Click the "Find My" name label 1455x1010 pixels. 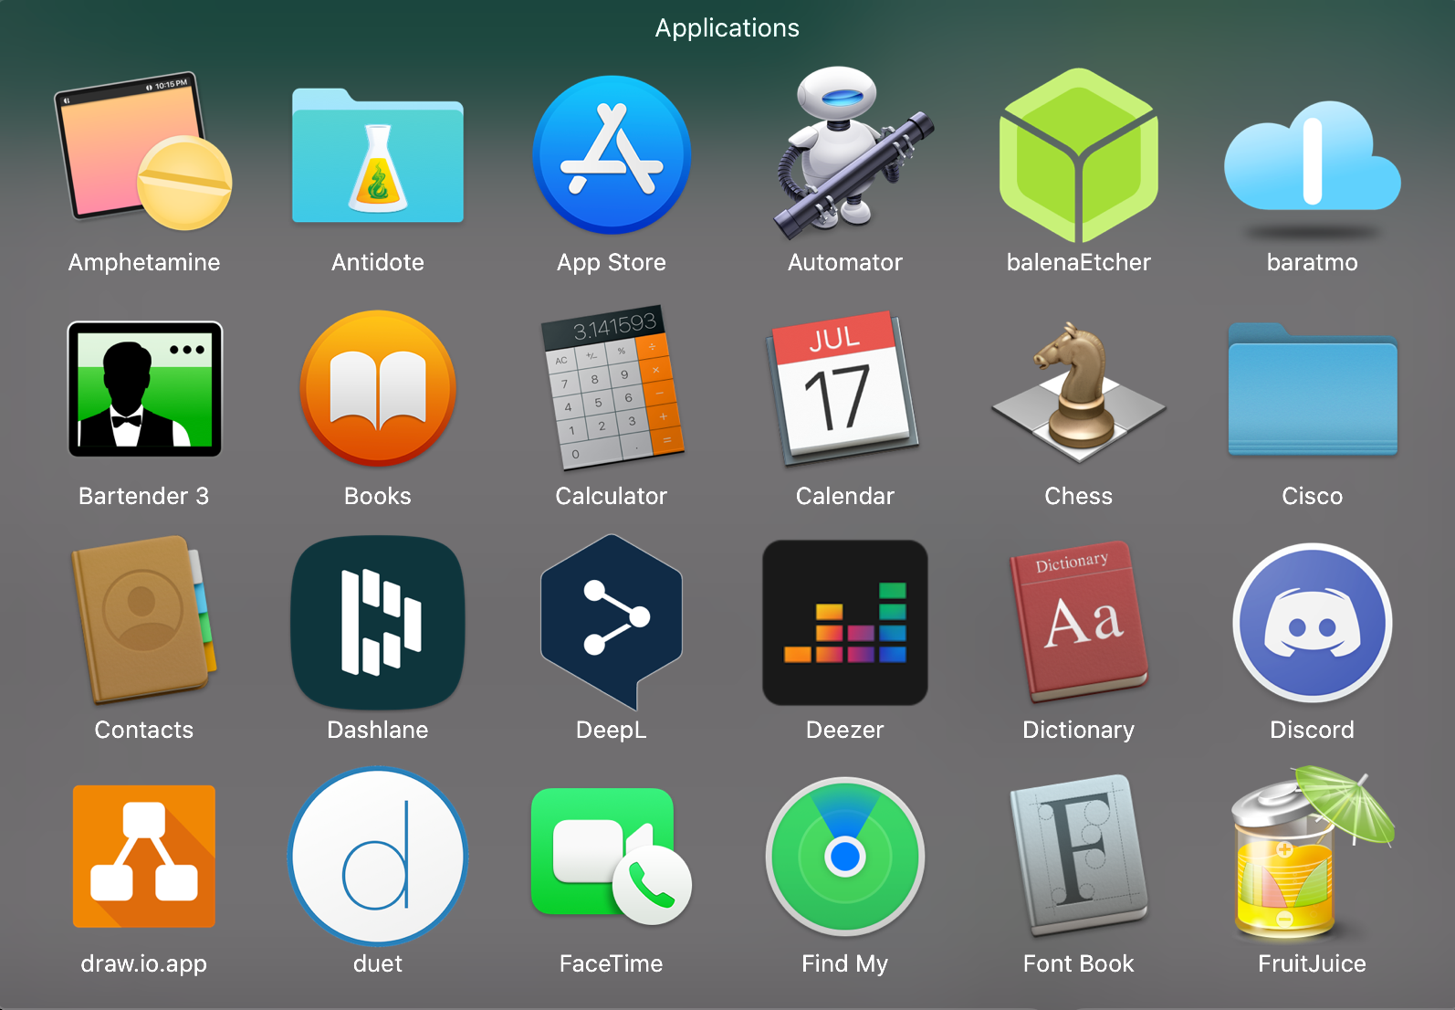(845, 964)
